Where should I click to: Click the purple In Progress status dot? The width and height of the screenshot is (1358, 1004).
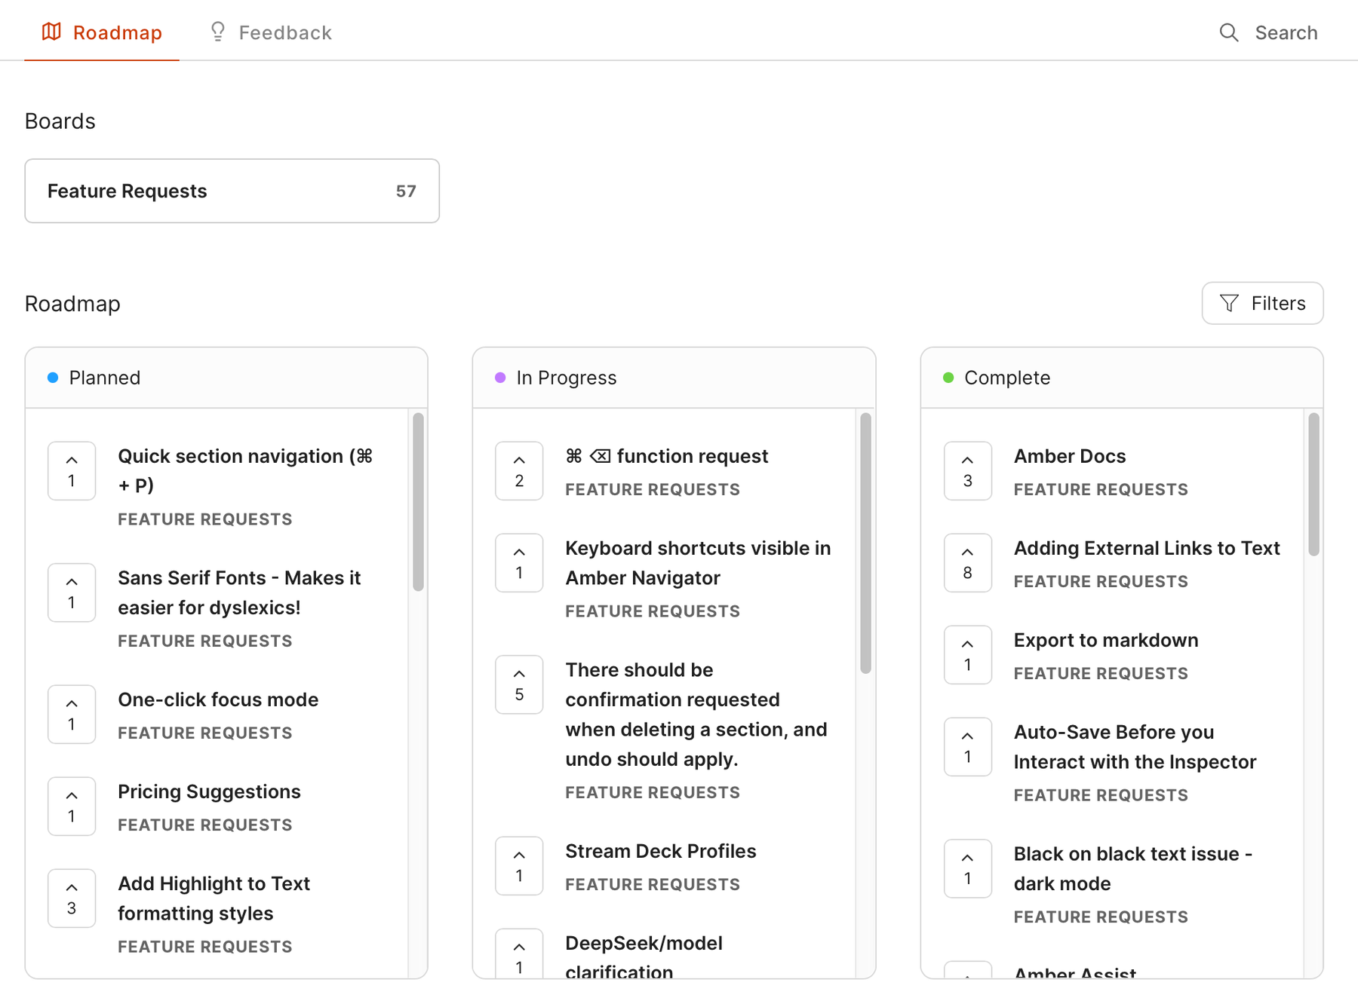pyautogui.click(x=499, y=377)
